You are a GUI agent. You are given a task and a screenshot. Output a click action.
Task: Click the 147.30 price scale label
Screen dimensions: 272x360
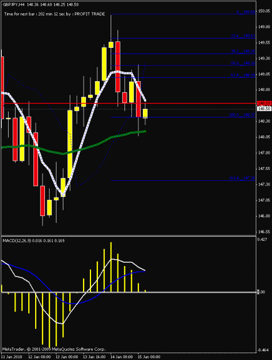pyautogui.click(x=264, y=184)
